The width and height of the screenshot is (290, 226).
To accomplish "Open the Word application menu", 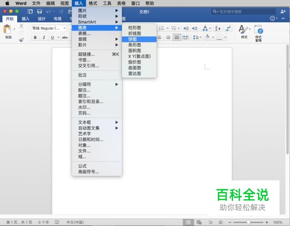I will click(x=21, y=3).
